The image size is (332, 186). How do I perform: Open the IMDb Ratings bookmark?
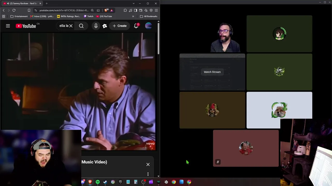click(x=69, y=16)
